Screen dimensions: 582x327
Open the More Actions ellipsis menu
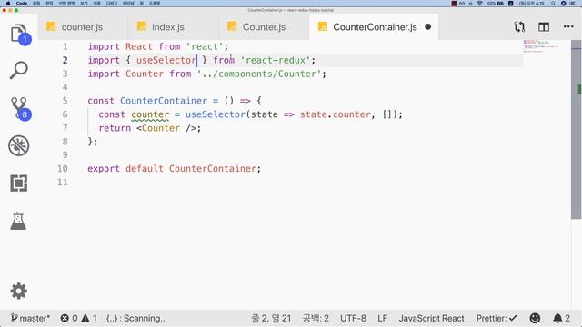coord(568,26)
